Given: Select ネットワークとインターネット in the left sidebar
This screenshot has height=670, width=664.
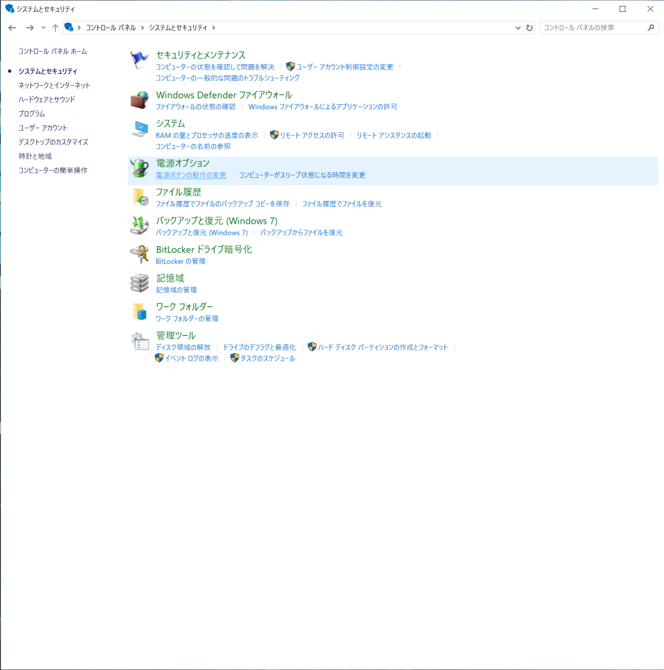Looking at the screenshot, I should tap(54, 85).
